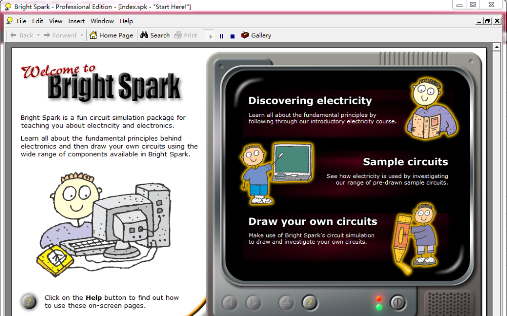
Task: Click the TV panel question mark button
Action: 310,302
